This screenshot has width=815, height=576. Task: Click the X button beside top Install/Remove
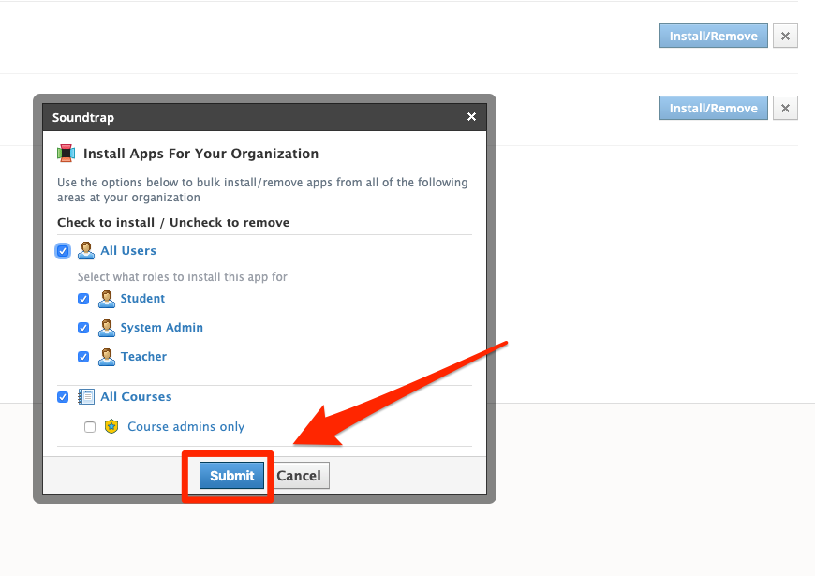pos(785,36)
